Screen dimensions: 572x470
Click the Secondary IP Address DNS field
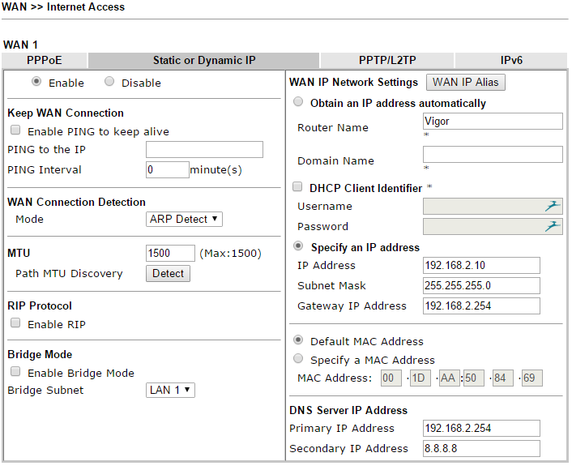[481, 448]
